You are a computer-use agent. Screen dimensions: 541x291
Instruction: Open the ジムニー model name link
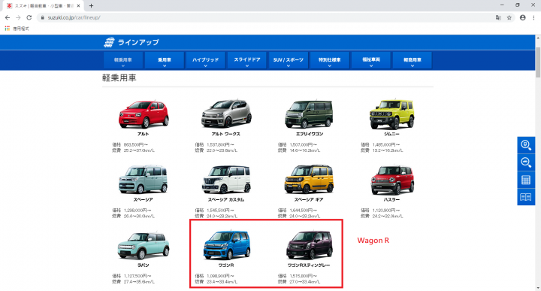pos(391,134)
